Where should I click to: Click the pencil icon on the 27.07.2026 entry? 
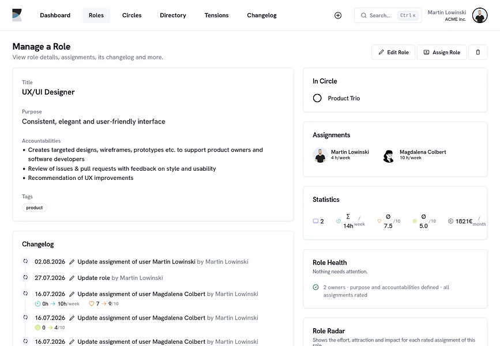[72, 278]
